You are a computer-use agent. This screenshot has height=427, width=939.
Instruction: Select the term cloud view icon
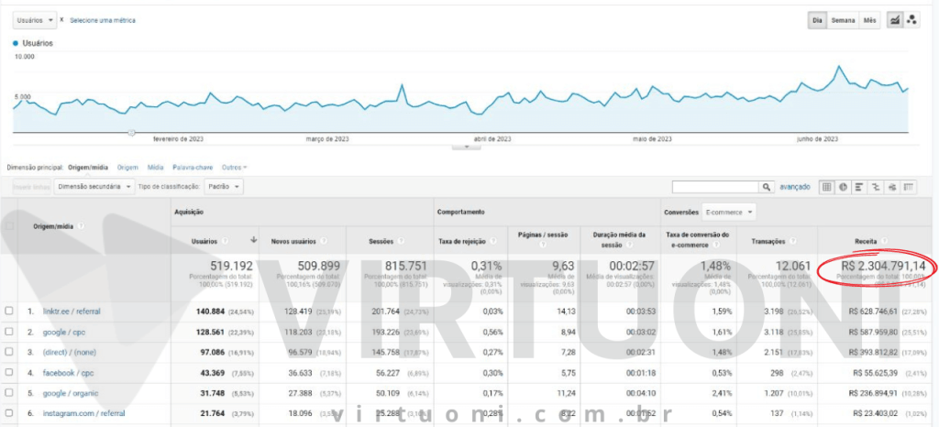point(892,187)
